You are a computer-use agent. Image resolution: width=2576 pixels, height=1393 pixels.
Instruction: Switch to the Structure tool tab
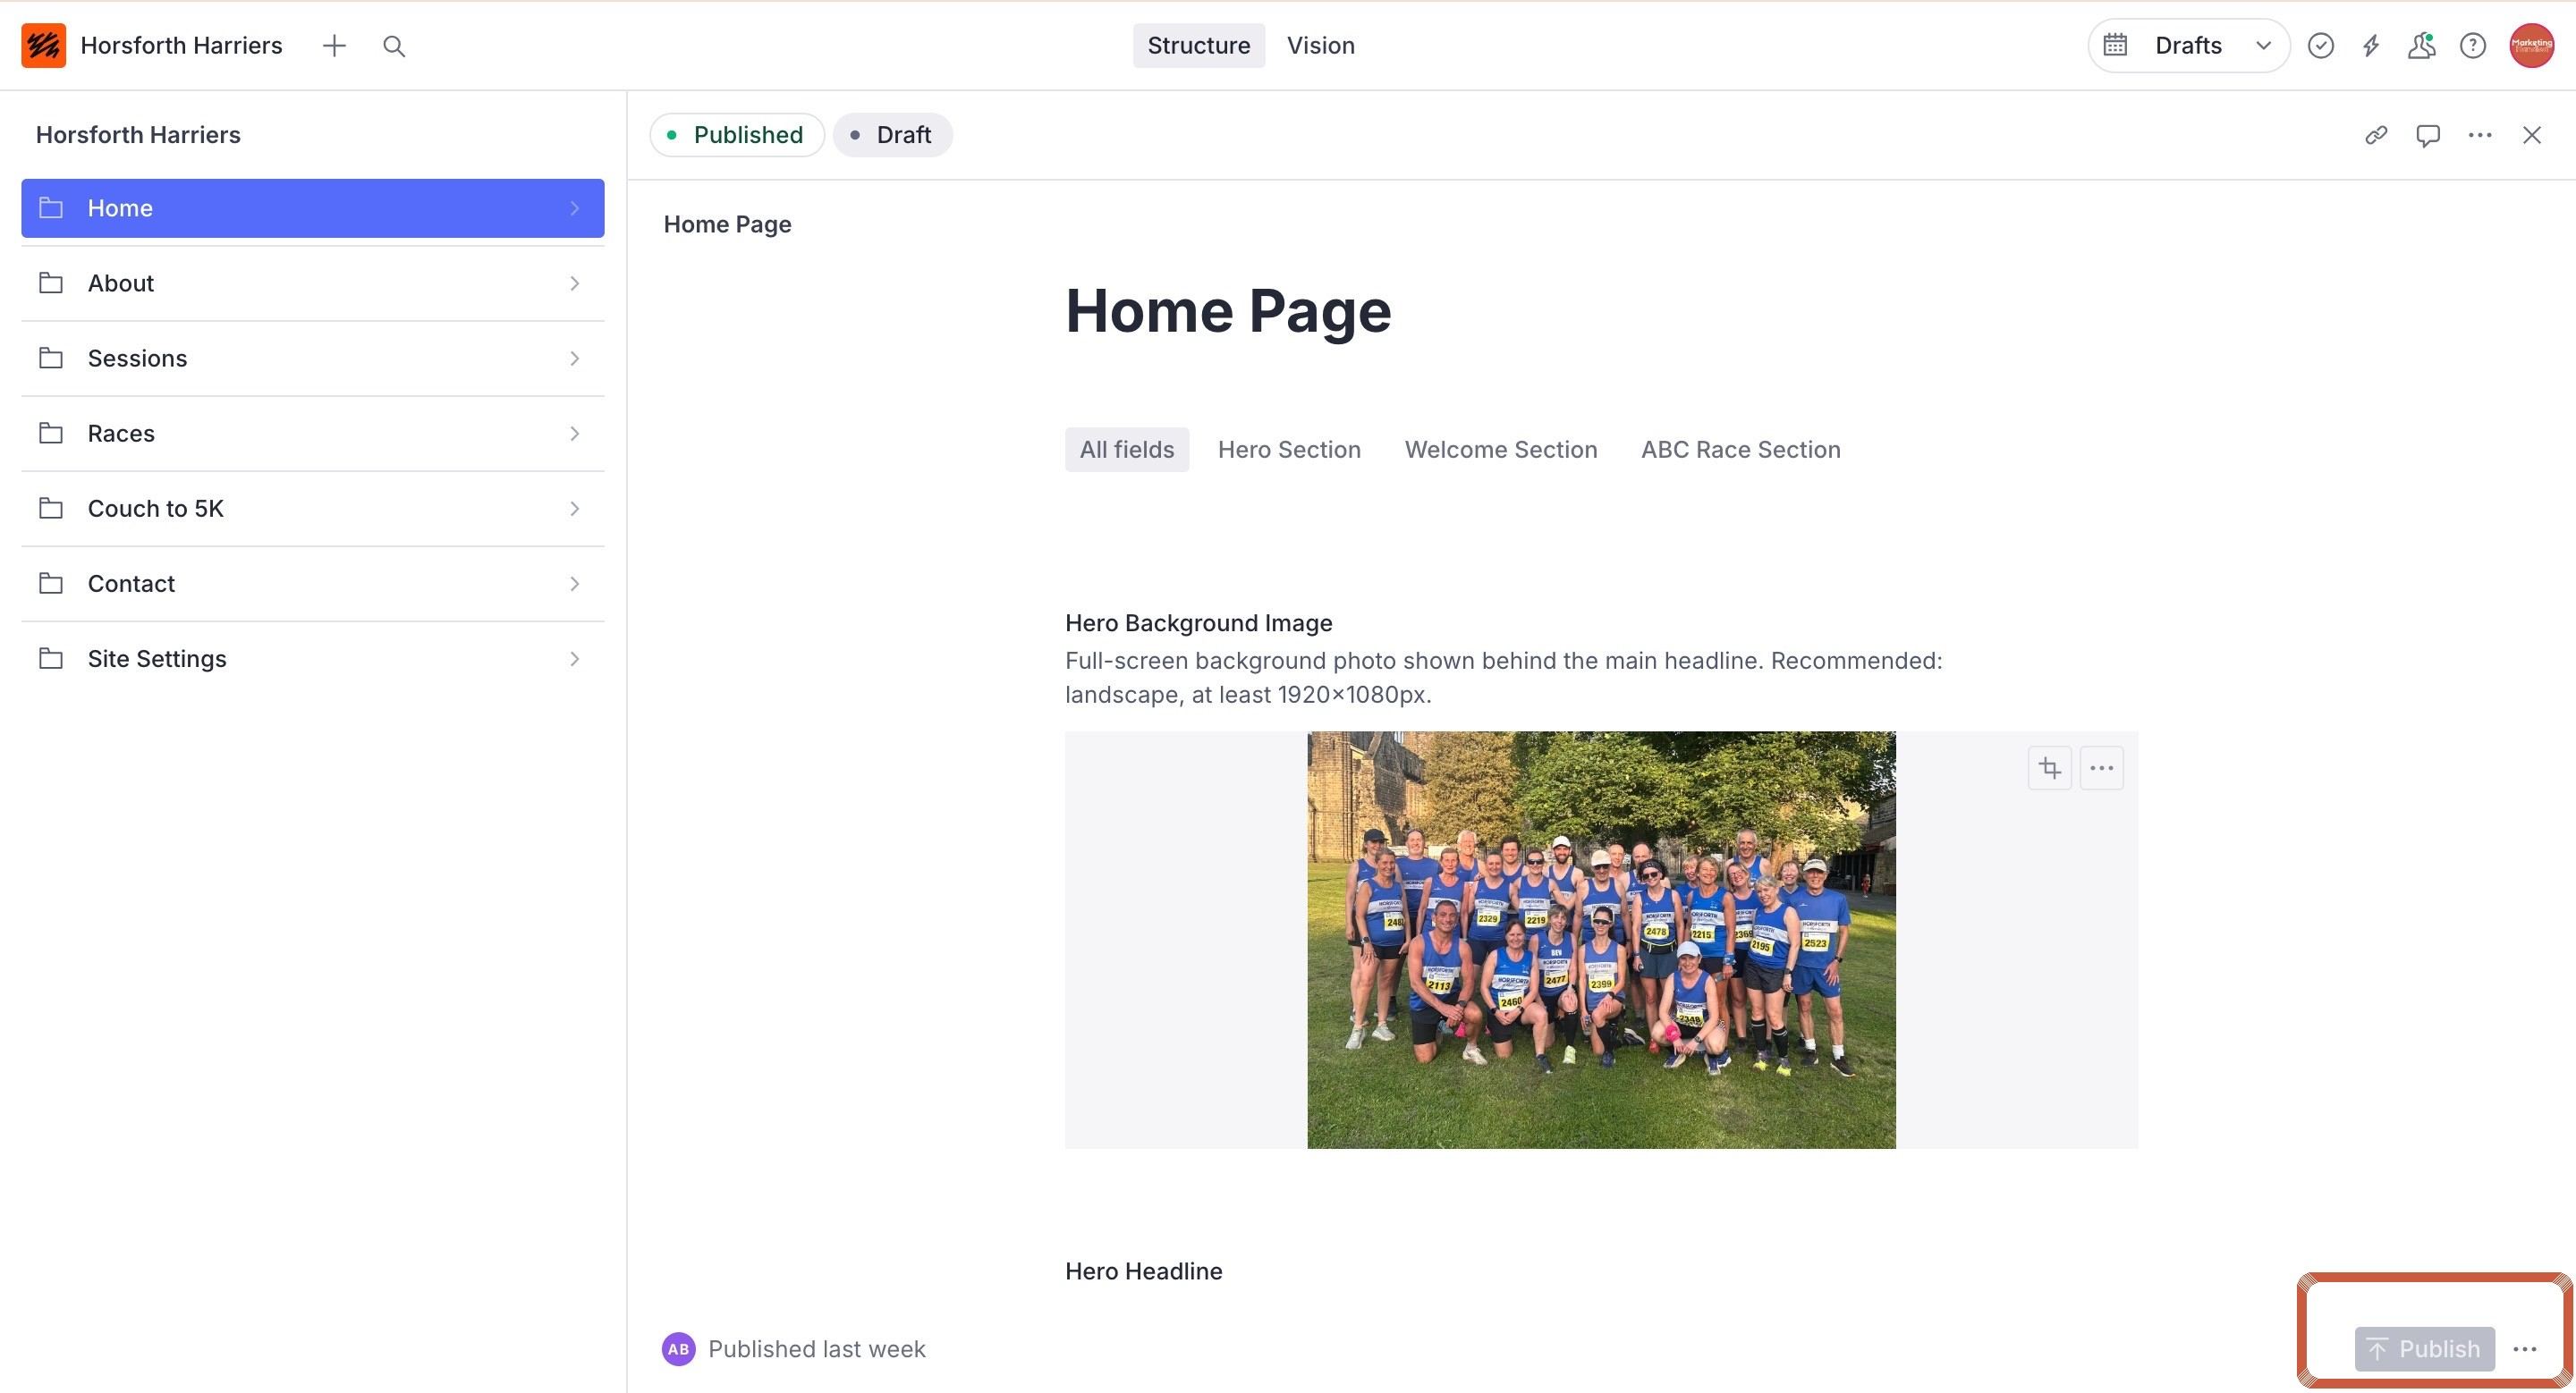[x=1198, y=46]
